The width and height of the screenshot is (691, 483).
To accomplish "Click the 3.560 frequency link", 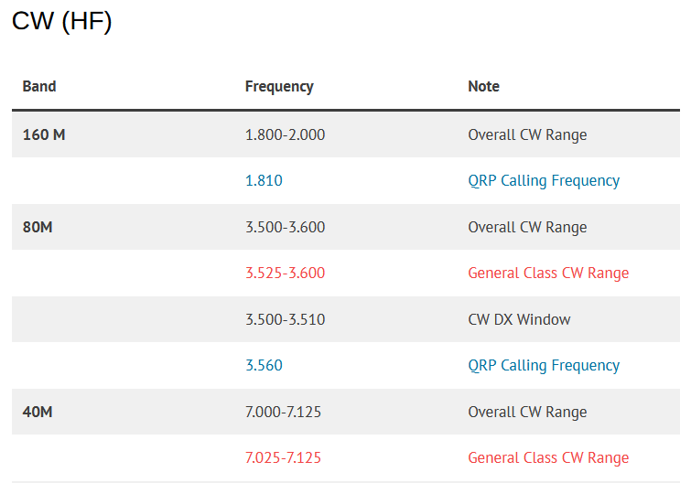I will pos(264,365).
